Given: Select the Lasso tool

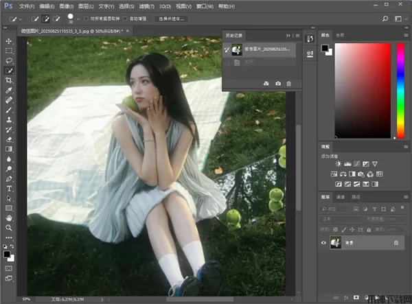Looking at the screenshot, I should tap(9, 60).
